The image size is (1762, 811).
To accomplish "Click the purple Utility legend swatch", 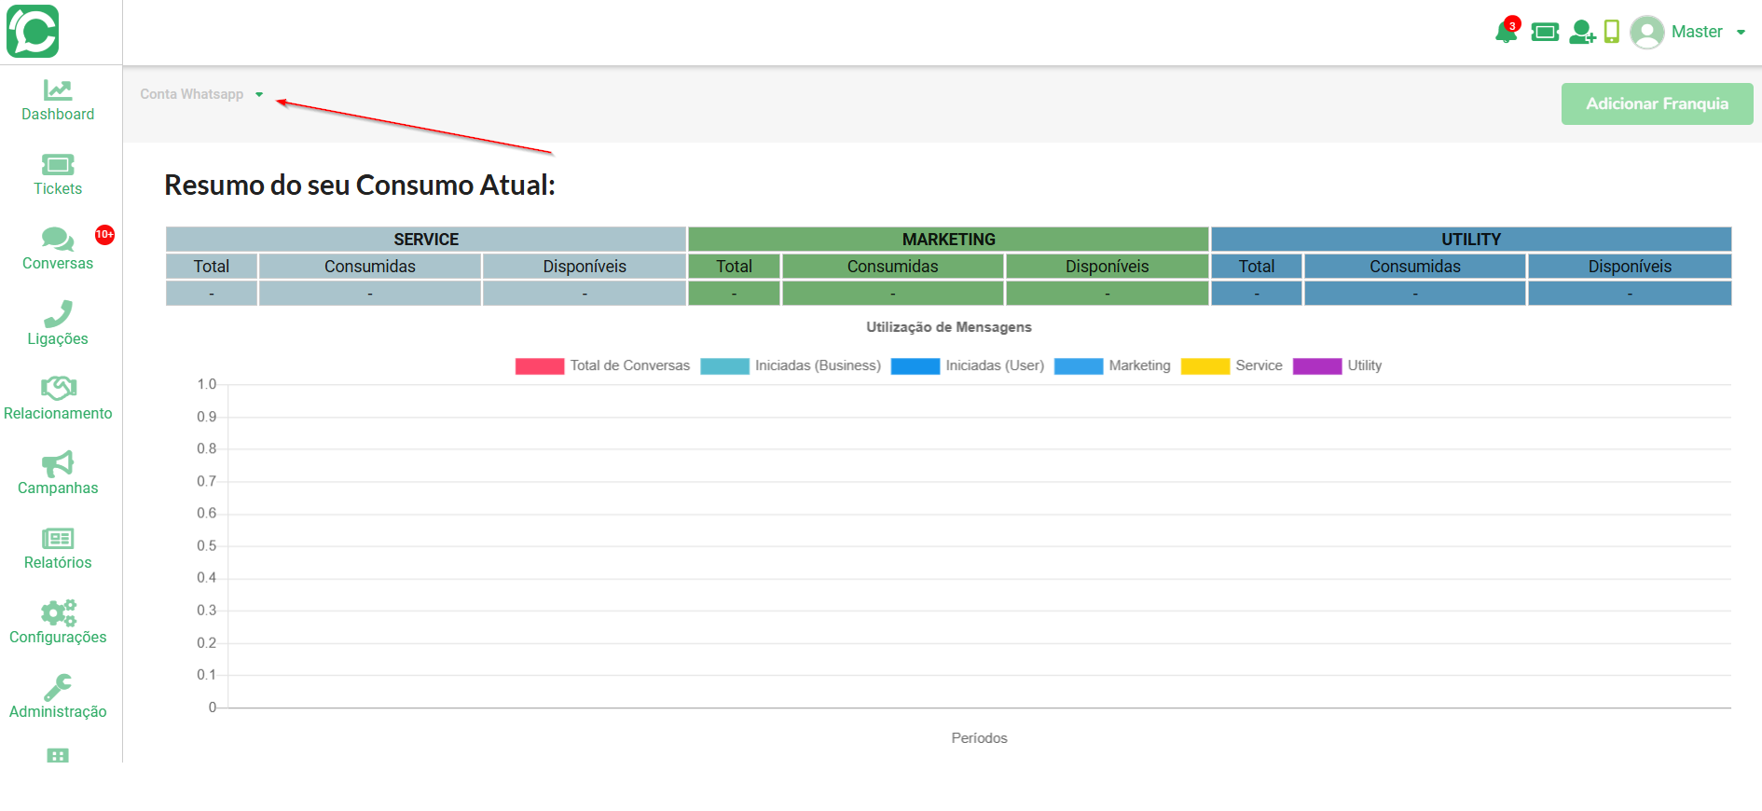I will pos(1316,365).
